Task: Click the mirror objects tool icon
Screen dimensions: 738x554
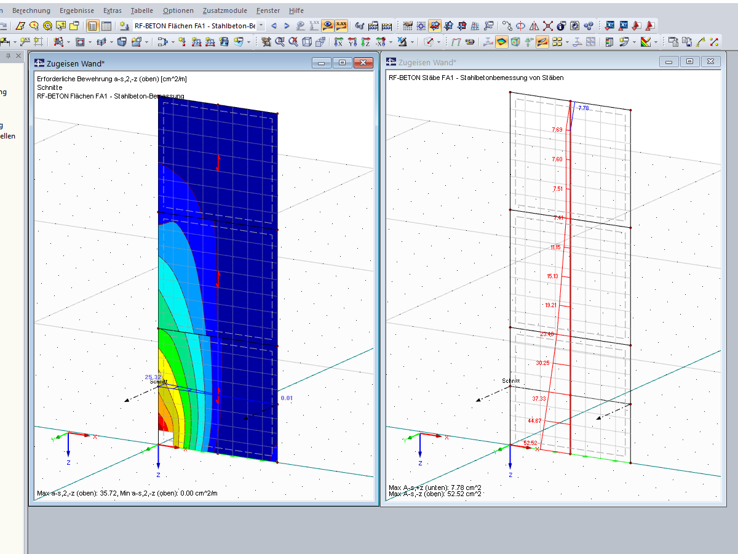Action: (x=534, y=26)
